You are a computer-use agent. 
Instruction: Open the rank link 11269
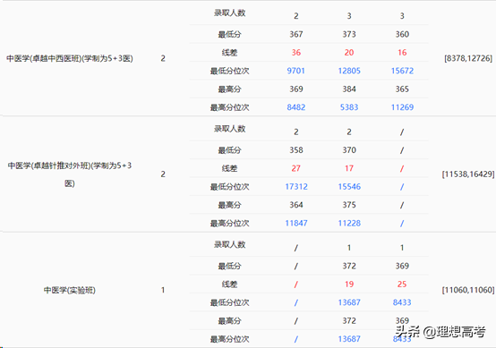pyautogui.click(x=402, y=107)
